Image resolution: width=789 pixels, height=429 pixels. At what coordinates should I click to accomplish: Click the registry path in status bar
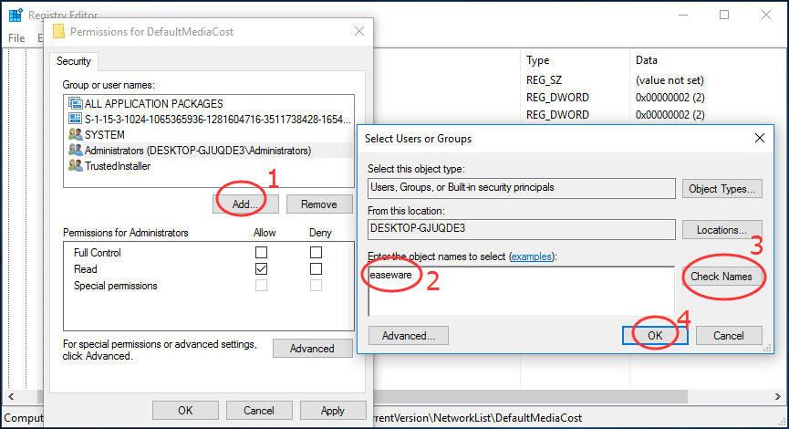coord(478,418)
